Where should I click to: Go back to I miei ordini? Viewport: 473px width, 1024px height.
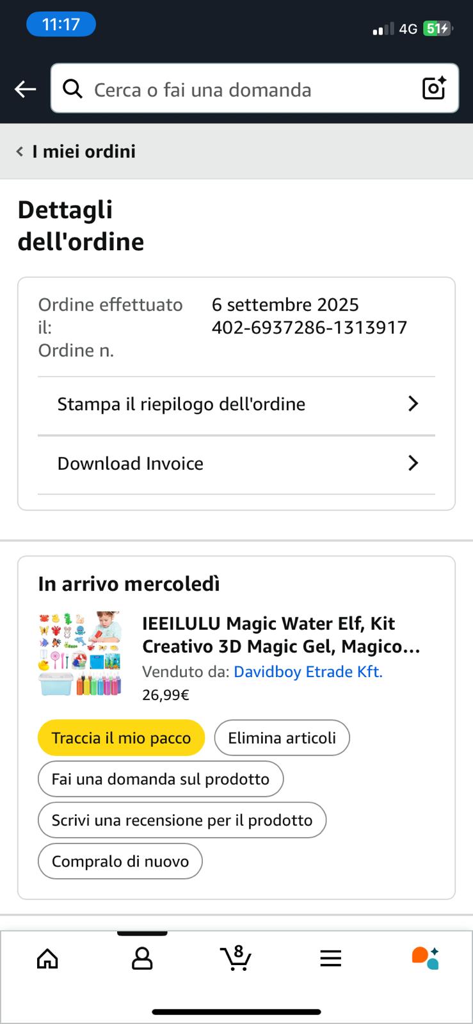[77, 152]
